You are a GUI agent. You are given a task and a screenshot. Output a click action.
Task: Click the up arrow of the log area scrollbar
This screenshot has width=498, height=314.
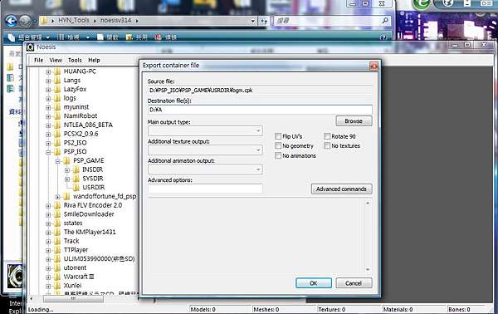coord(368,203)
